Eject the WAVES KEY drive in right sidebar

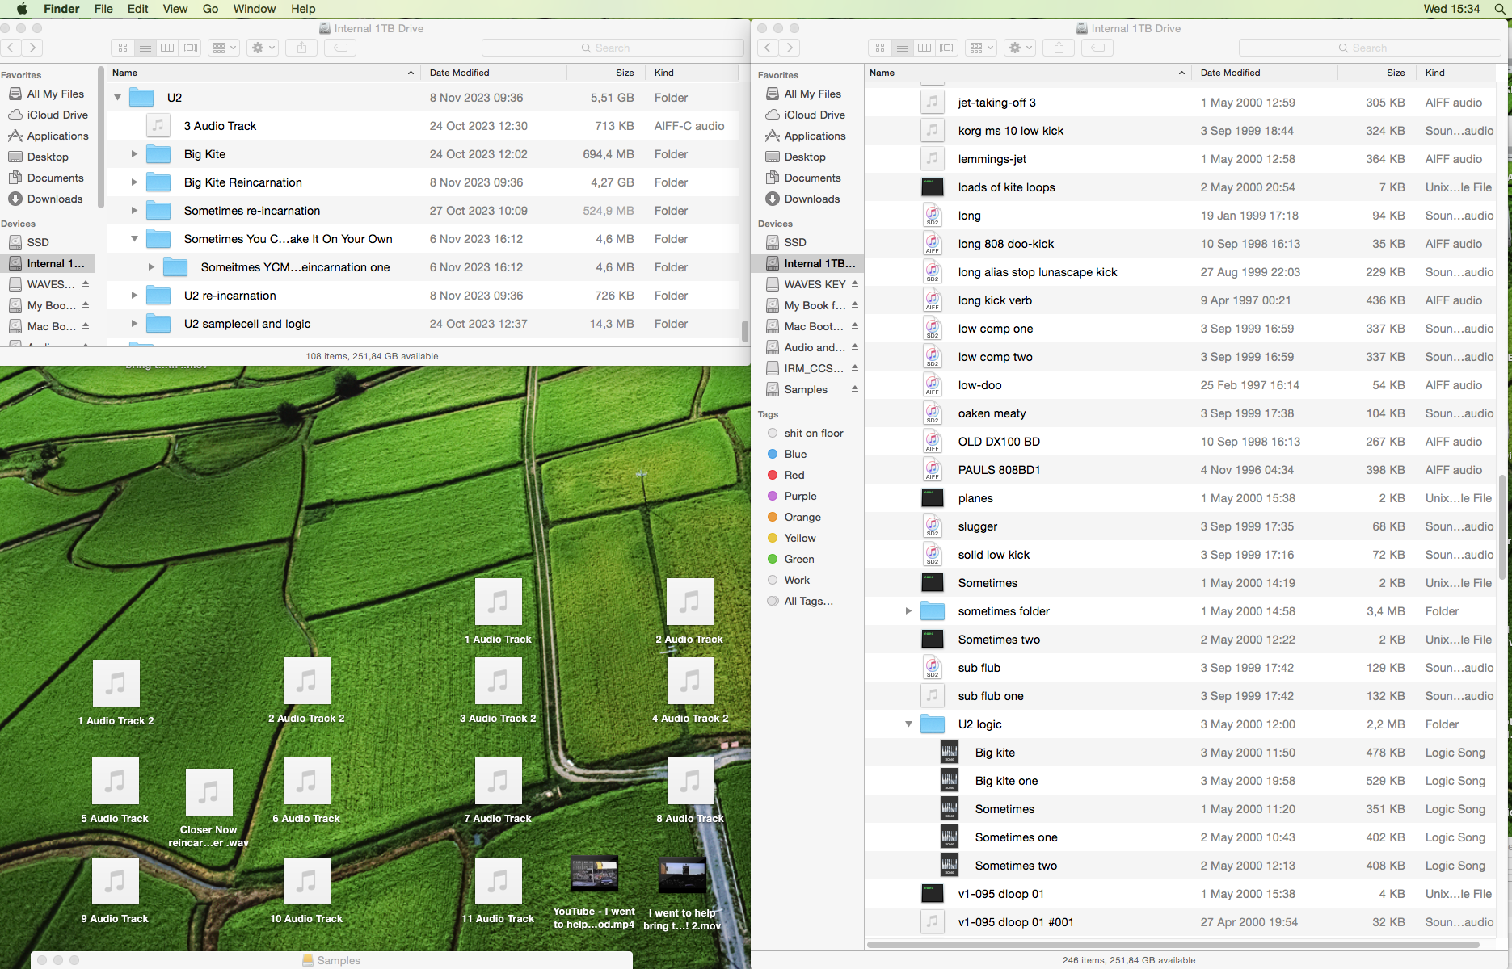tap(854, 284)
